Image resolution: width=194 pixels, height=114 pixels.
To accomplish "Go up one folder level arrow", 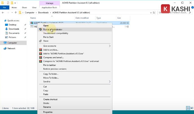I will 16,12.
